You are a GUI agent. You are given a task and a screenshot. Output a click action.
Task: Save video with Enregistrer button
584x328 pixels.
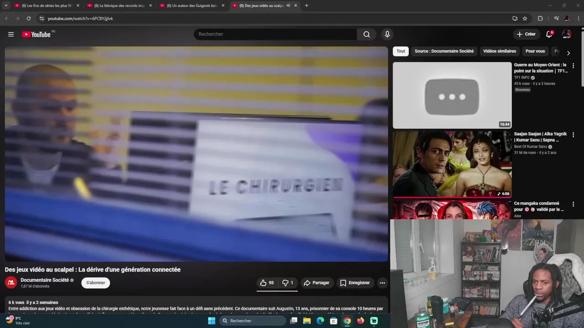click(x=355, y=283)
